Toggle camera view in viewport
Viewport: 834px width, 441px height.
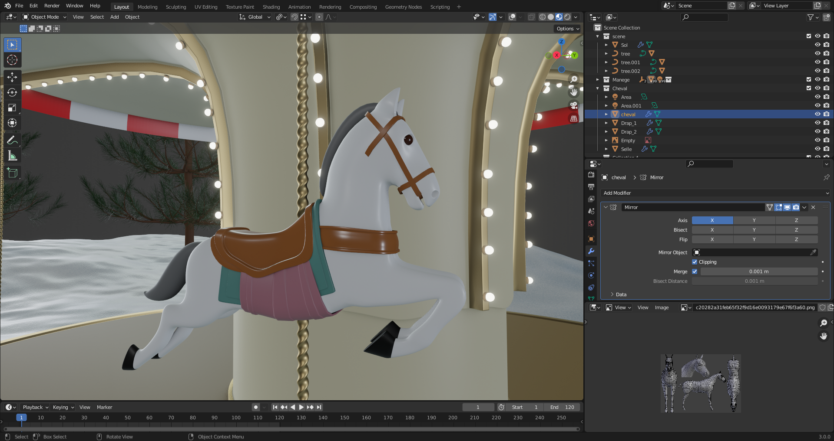573,105
